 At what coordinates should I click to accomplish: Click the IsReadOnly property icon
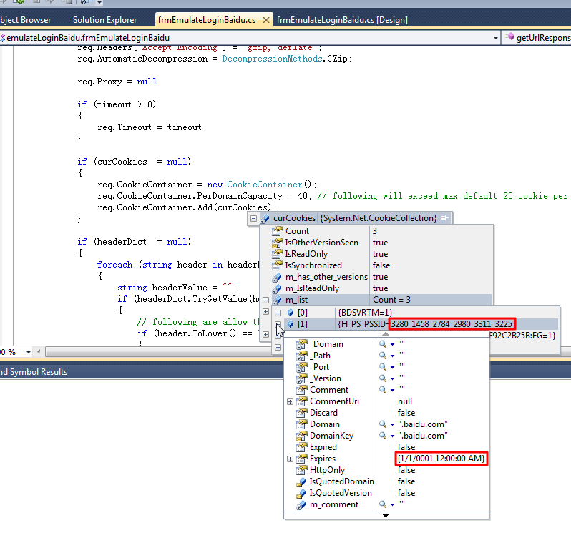pyautogui.click(x=278, y=254)
